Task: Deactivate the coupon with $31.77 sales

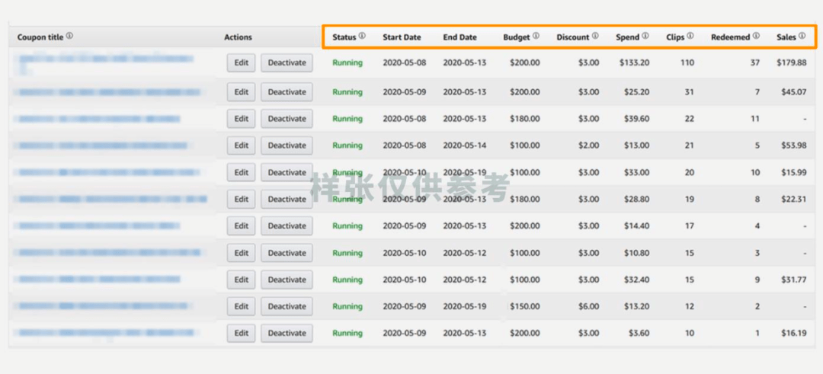Action: click(287, 280)
